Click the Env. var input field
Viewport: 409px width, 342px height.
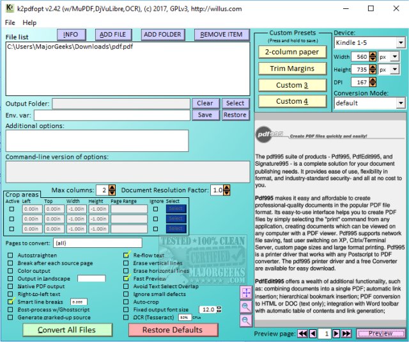[x=112, y=115]
